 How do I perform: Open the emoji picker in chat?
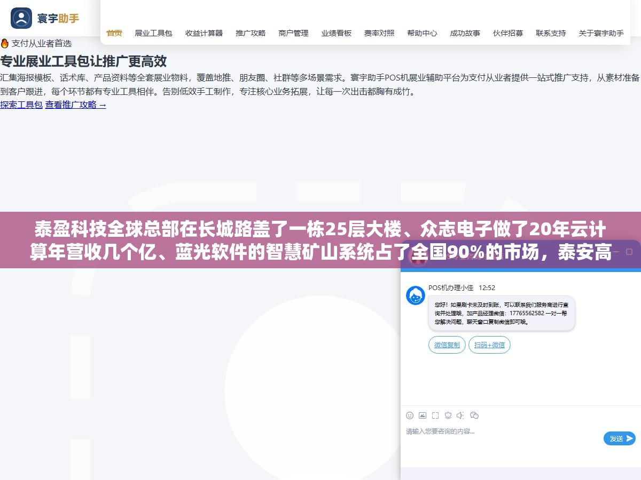coord(410,415)
